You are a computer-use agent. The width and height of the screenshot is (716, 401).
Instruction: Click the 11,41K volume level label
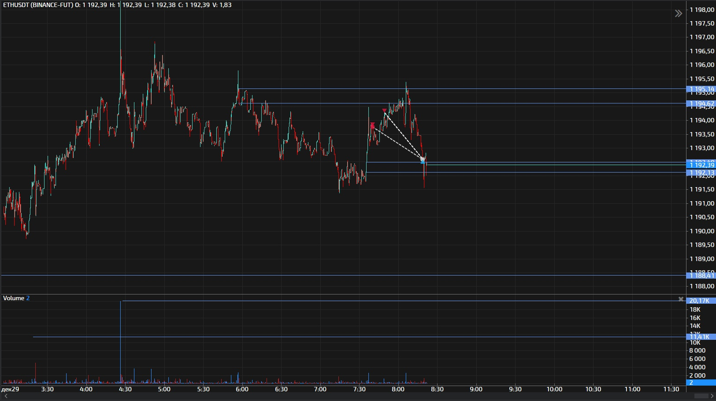click(701, 337)
